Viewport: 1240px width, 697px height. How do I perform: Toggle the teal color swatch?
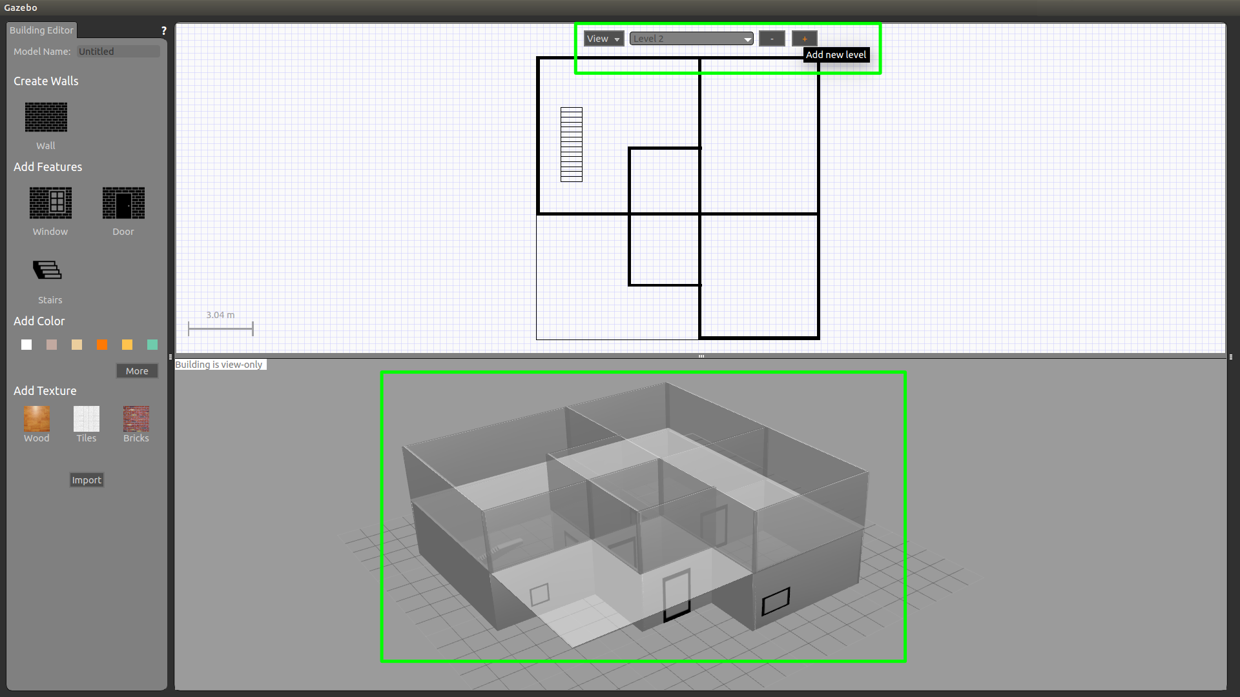tap(153, 345)
